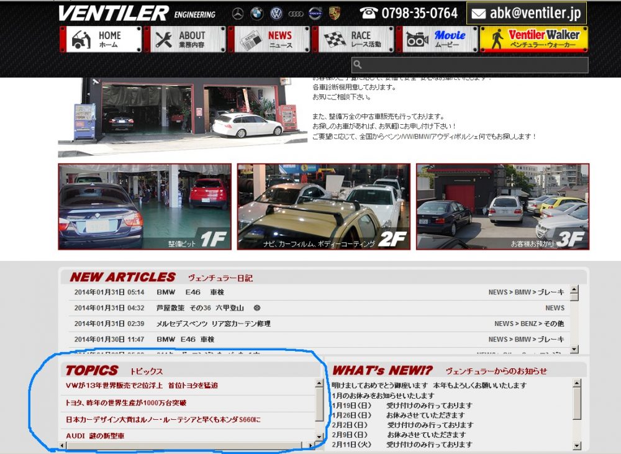Open the RACE menu item
The width and height of the screenshot is (621, 454).
tap(353, 39)
